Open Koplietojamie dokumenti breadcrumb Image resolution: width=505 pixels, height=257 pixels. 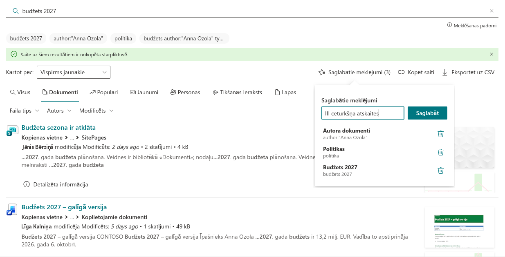[x=114, y=217]
